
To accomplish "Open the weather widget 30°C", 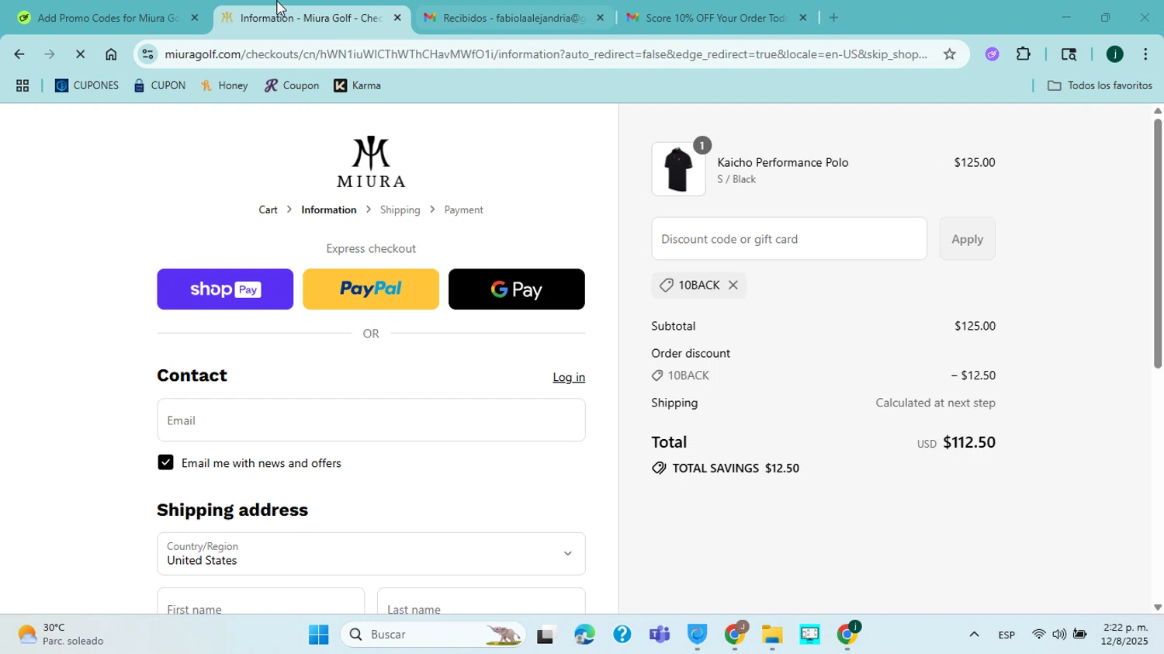I will 61,635.
